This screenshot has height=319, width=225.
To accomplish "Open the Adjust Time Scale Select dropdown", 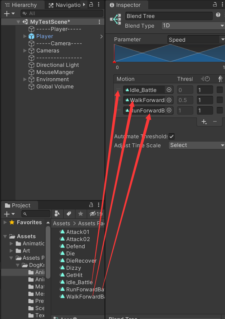I will point(196,145).
